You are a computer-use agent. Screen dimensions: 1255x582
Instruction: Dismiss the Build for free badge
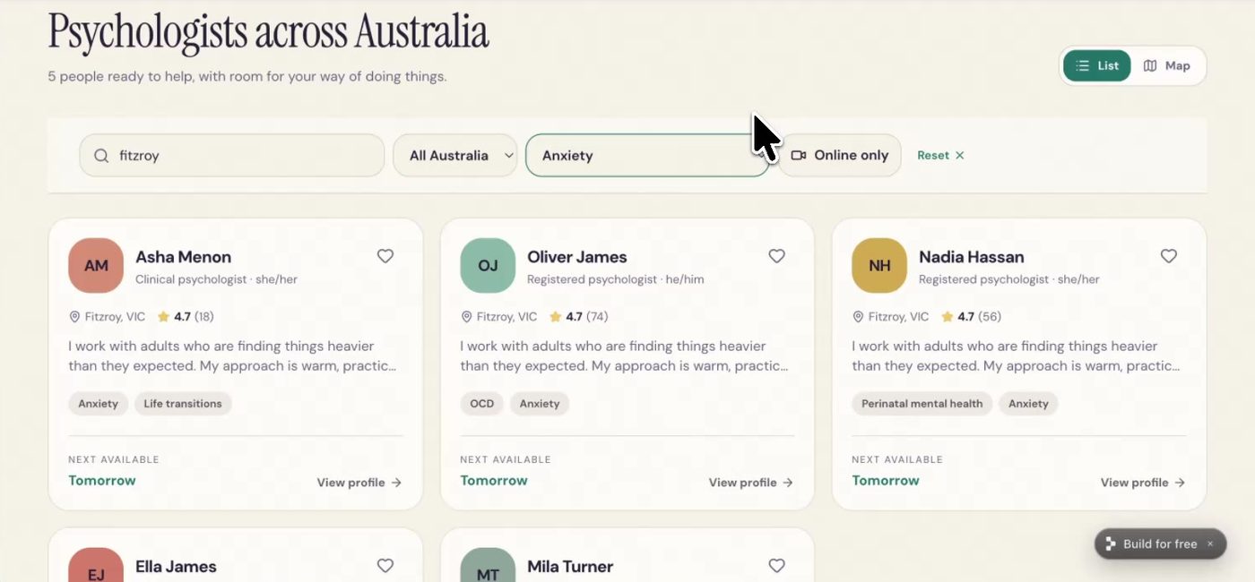pyautogui.click(x=1209, y=543)
